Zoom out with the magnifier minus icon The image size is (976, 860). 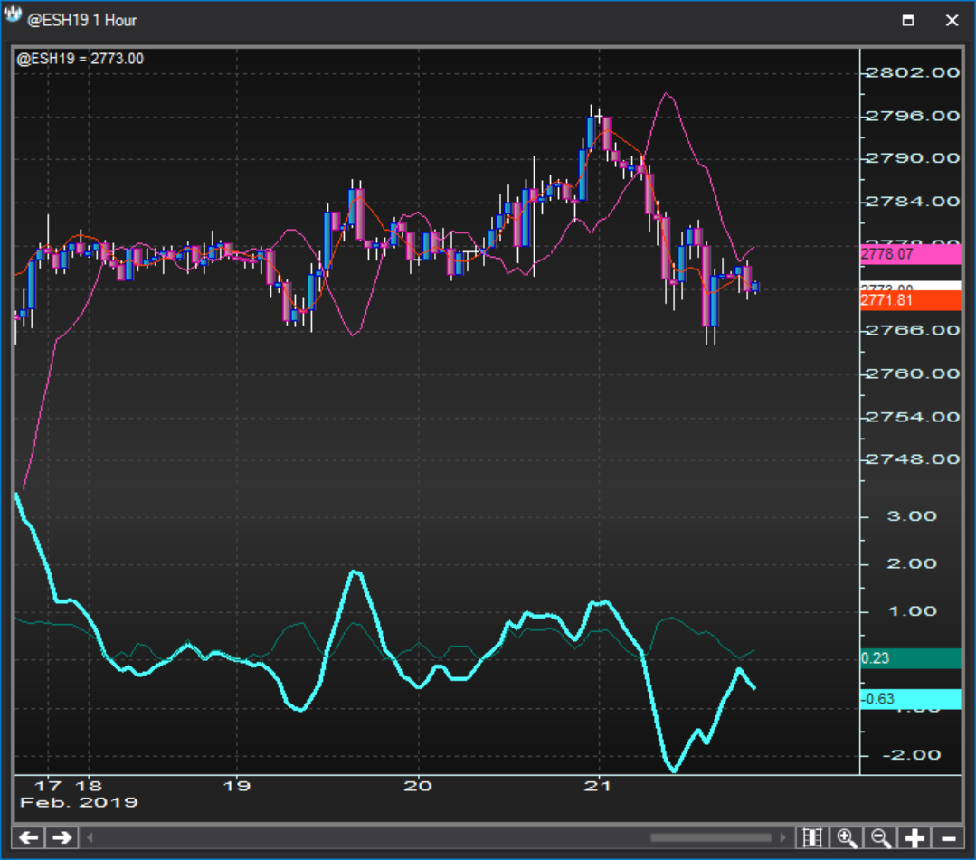(881, 837)
